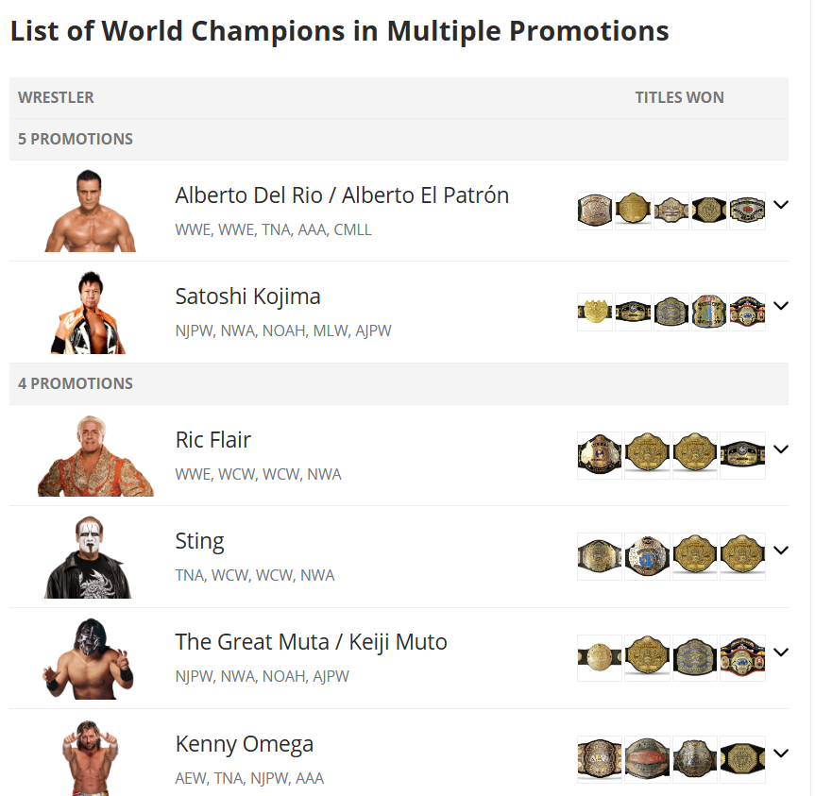Expand Alberto Del Rio titles details
Viewport: 815px width, 796px height.
780,204
